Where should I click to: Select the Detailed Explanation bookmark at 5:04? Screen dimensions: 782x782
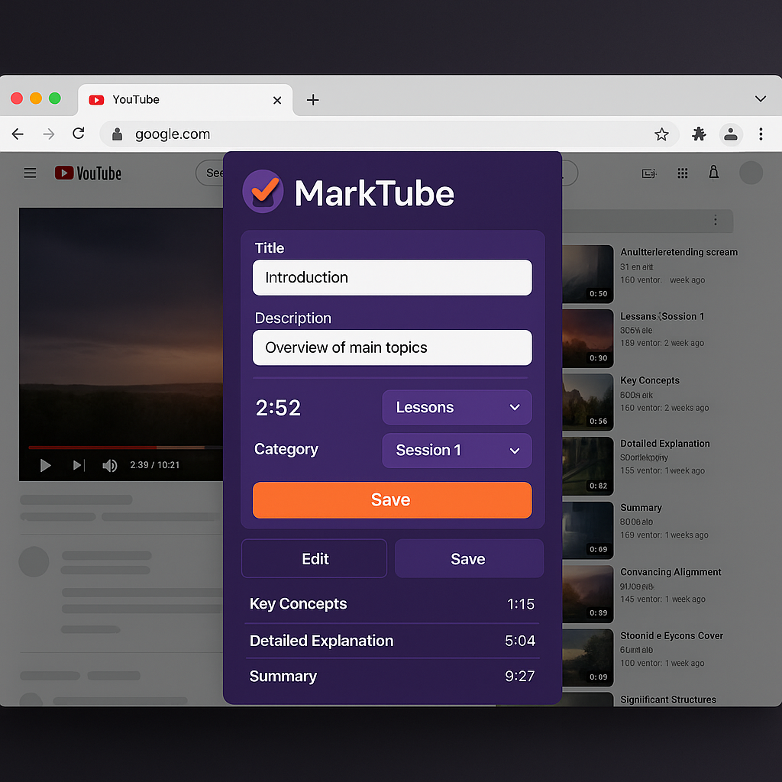click(x=392, y=641)
